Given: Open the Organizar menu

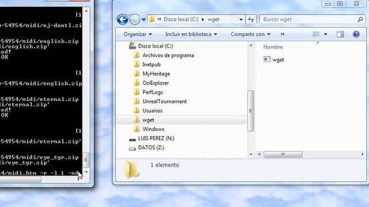Looking at the screenshot, I should [138, 34].
